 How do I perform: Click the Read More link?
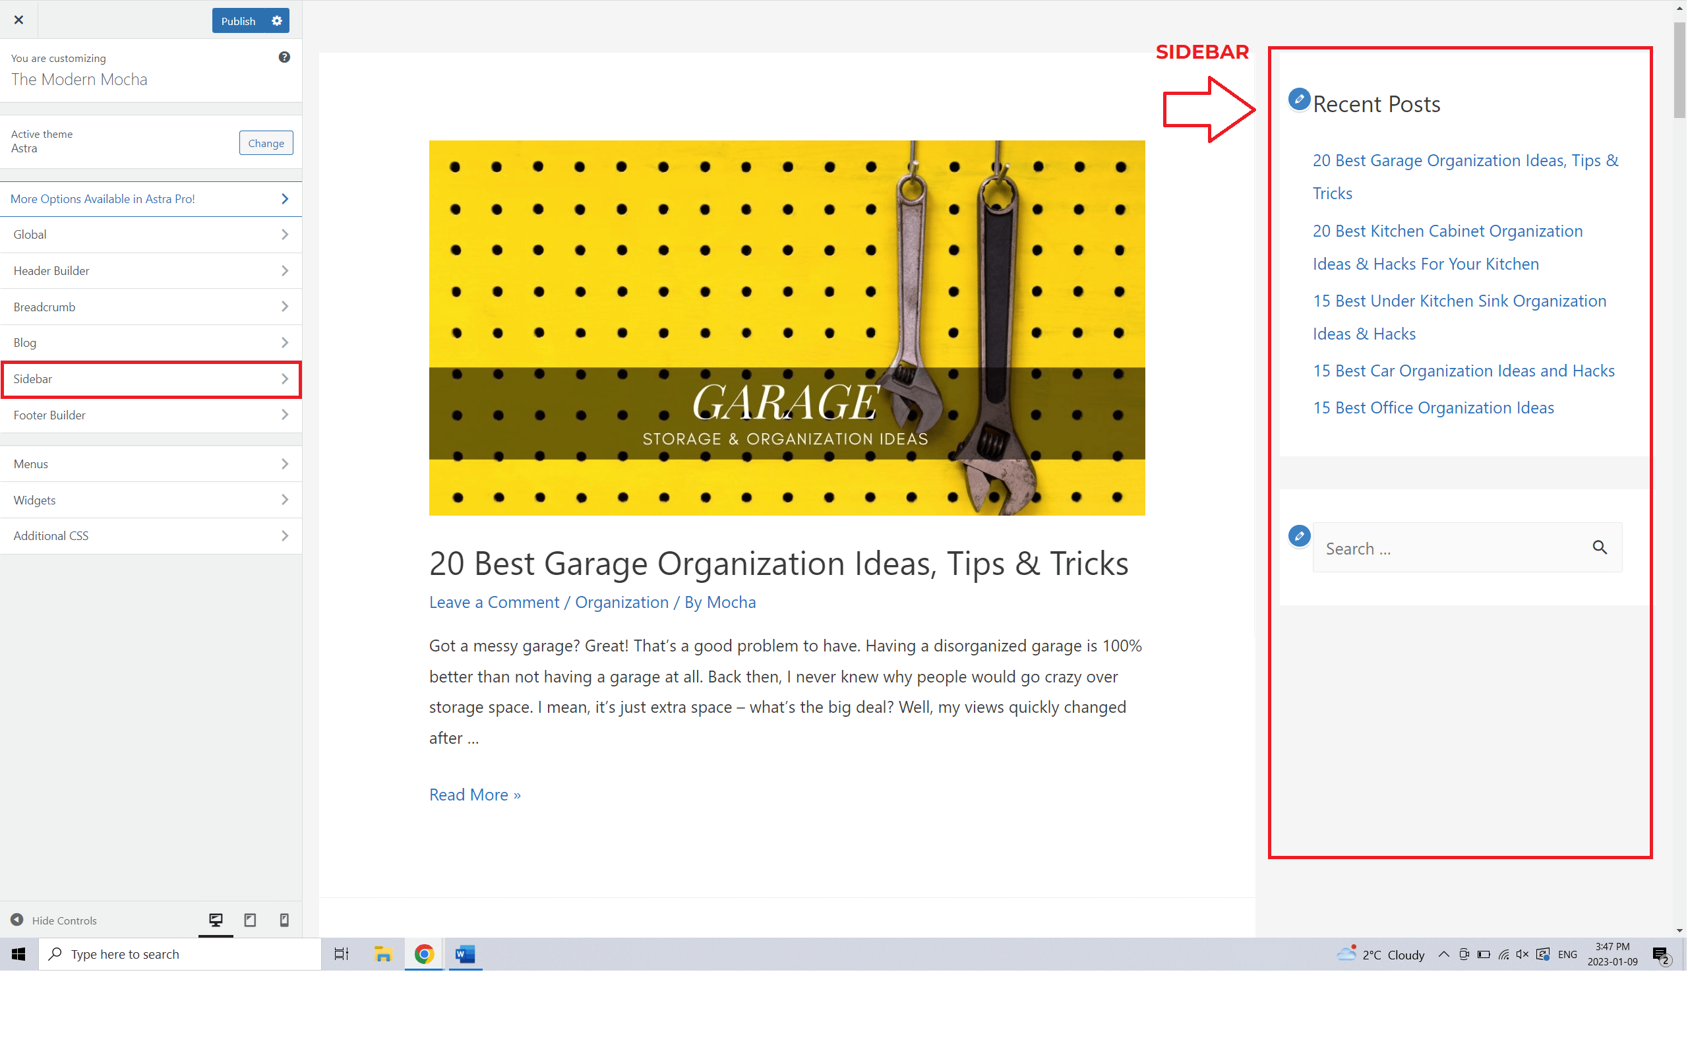[x=474, y=795]
